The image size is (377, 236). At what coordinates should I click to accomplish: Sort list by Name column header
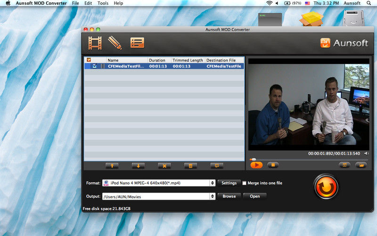pyautogui.click(x=127, y=60)
